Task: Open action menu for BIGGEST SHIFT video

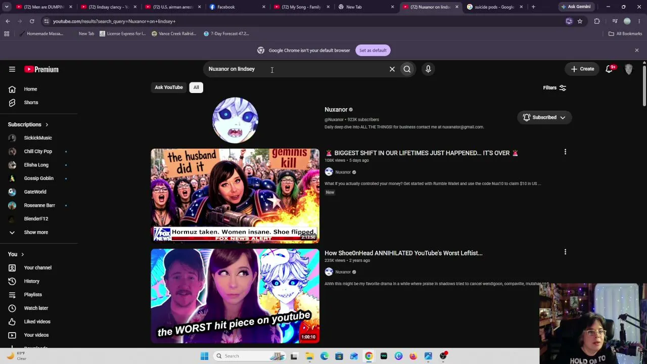Action: pyautogui.click(x=565, y=152)
